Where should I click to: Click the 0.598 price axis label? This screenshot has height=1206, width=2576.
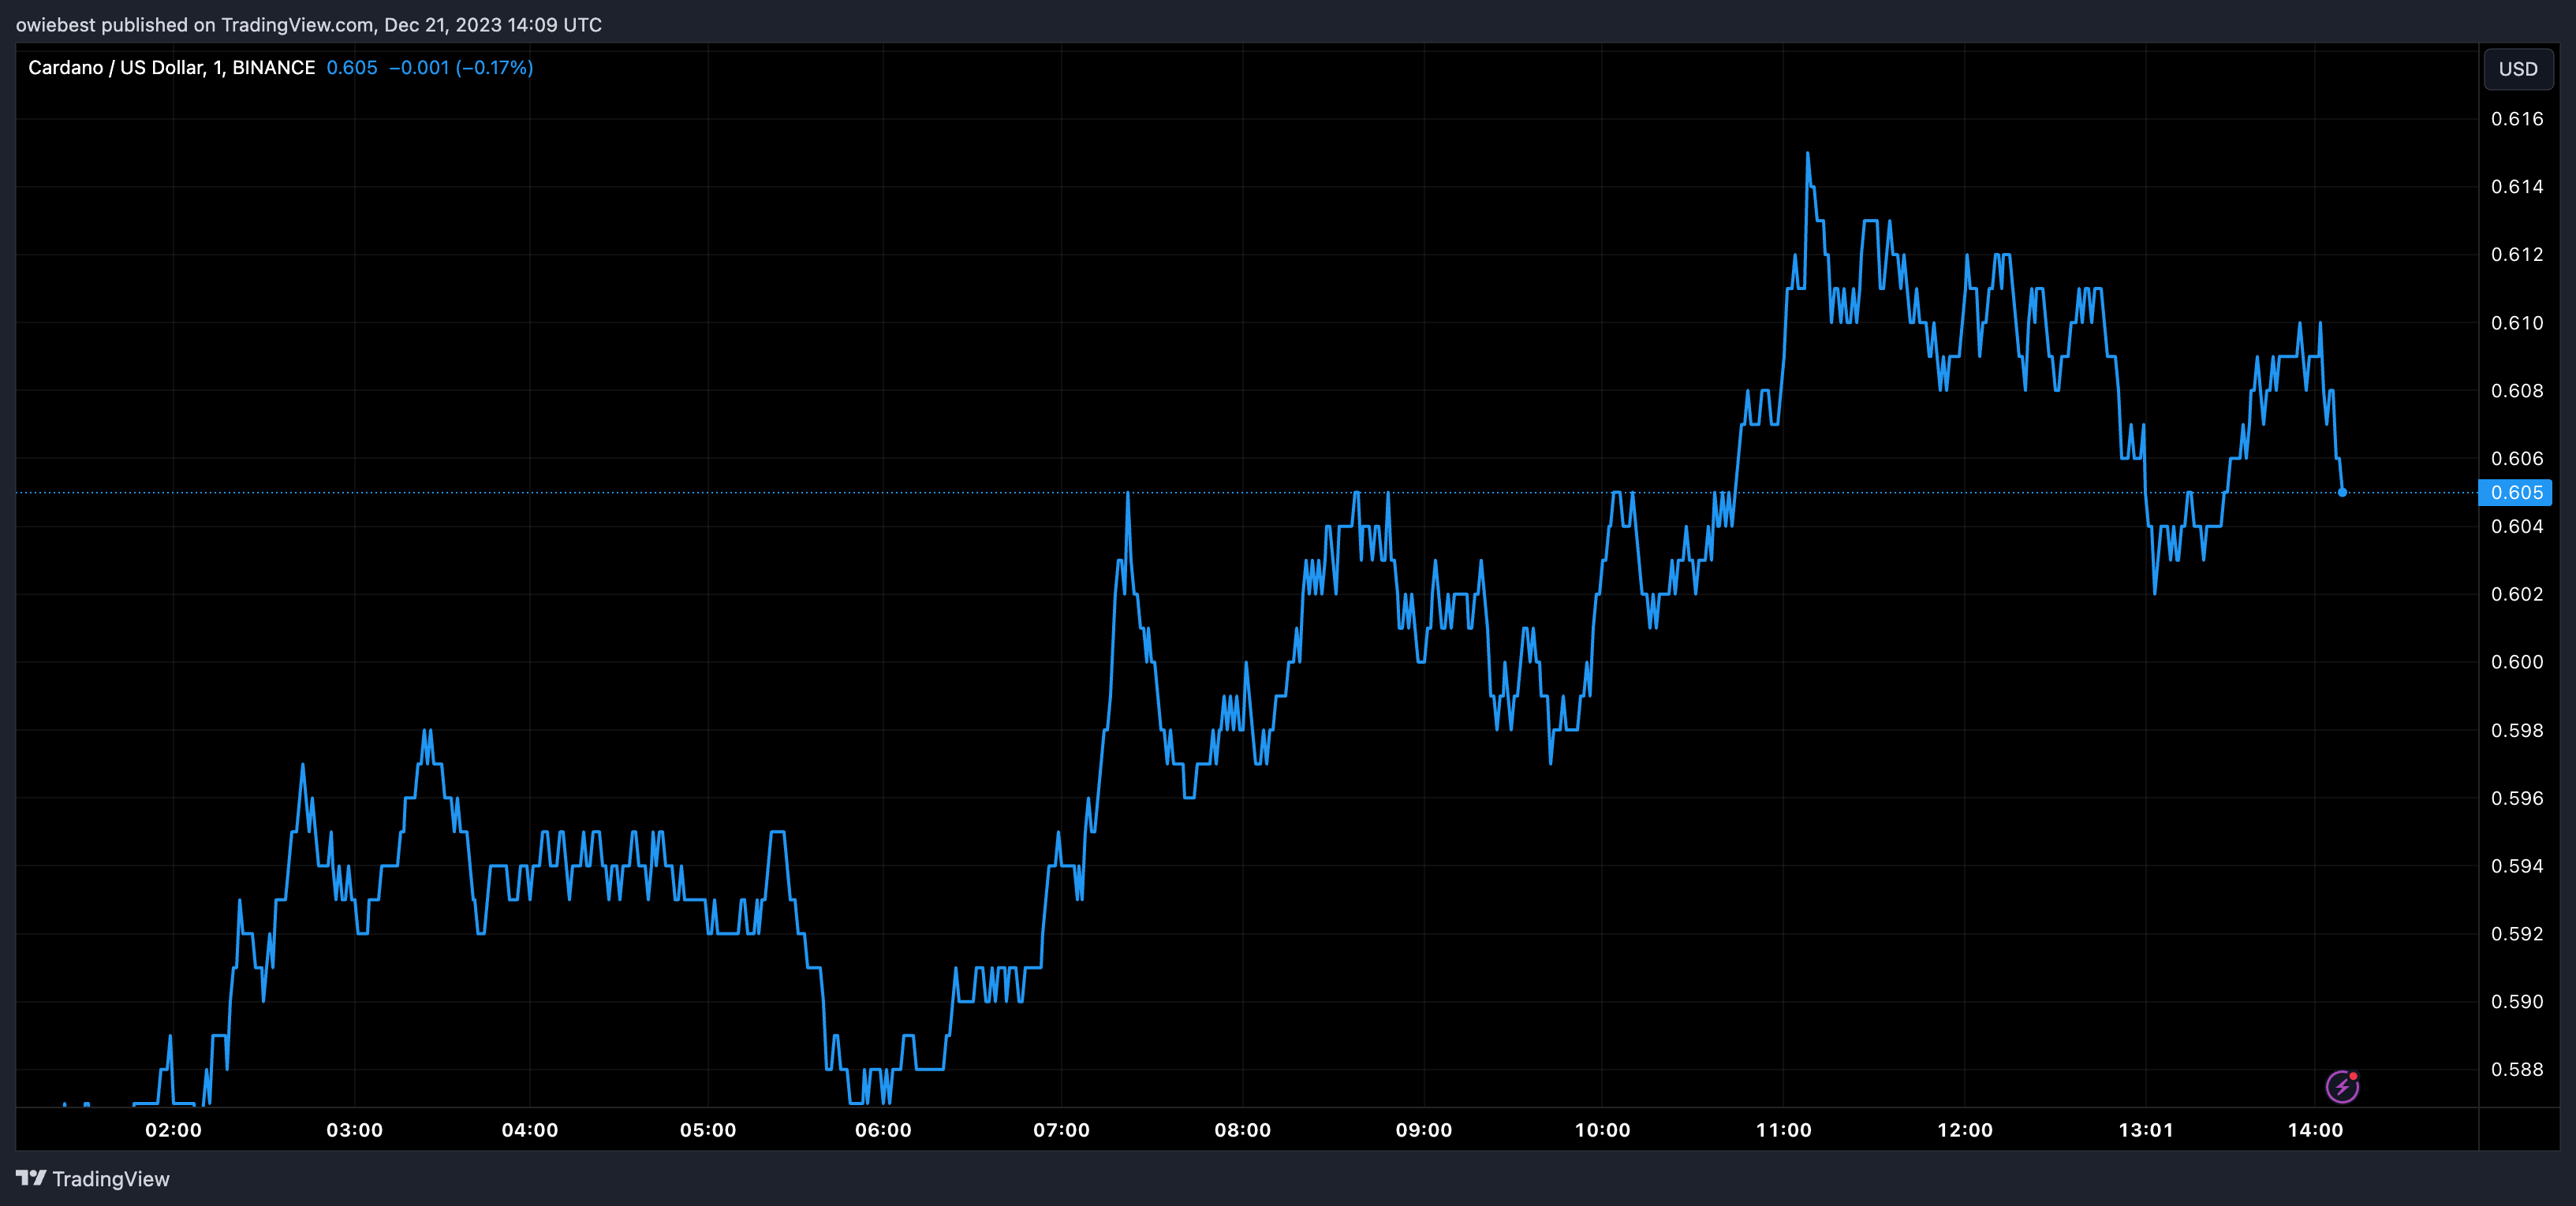point(2517,731)
